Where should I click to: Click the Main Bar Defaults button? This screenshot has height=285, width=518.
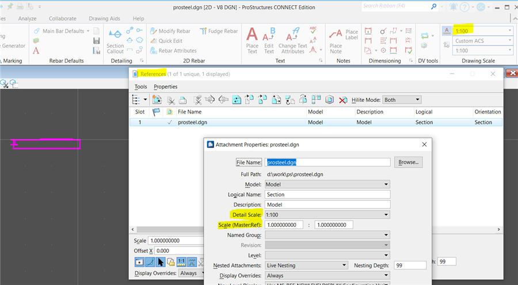(x=62, y=31)
